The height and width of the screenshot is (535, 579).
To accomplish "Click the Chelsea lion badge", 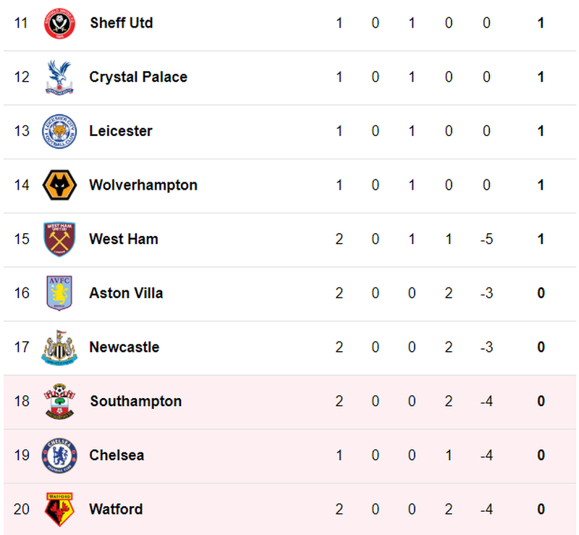I will point(59,455).
